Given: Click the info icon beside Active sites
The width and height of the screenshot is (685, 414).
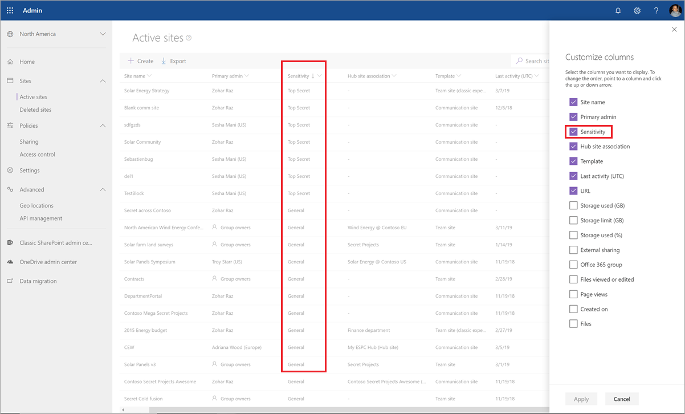Looking at the screenshot, I should click(189, 38).
